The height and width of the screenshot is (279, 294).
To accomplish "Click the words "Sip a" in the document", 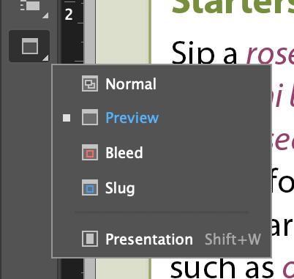I will 205,53.
